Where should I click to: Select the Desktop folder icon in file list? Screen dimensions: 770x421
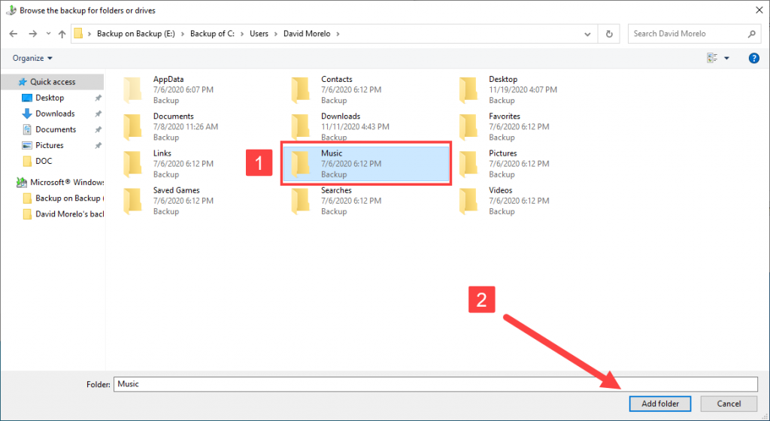[x=468, y=89]
